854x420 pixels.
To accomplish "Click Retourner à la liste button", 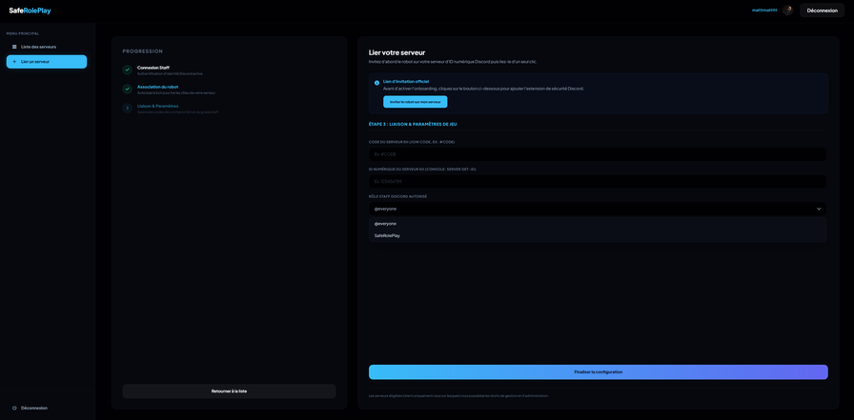I will point(229,391).
